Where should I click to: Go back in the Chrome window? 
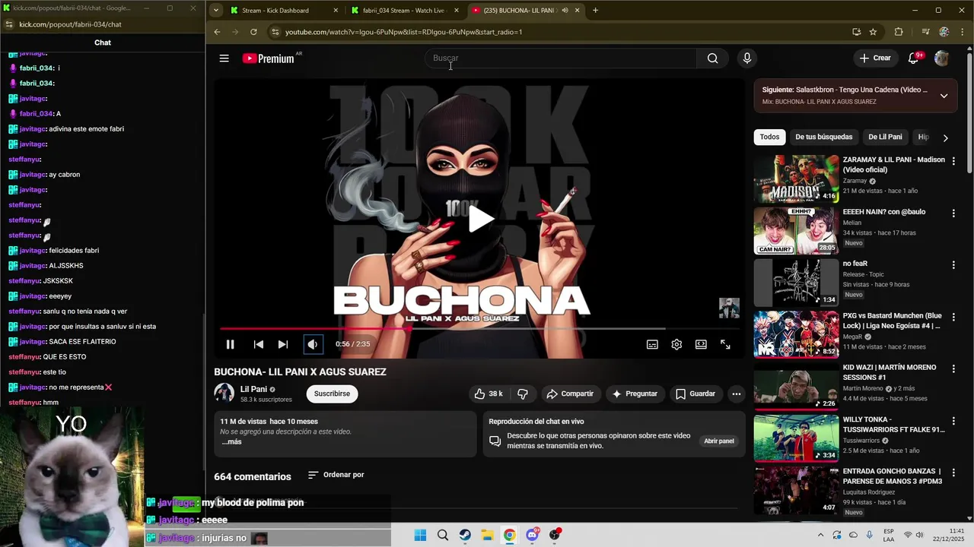pos(217,32)
